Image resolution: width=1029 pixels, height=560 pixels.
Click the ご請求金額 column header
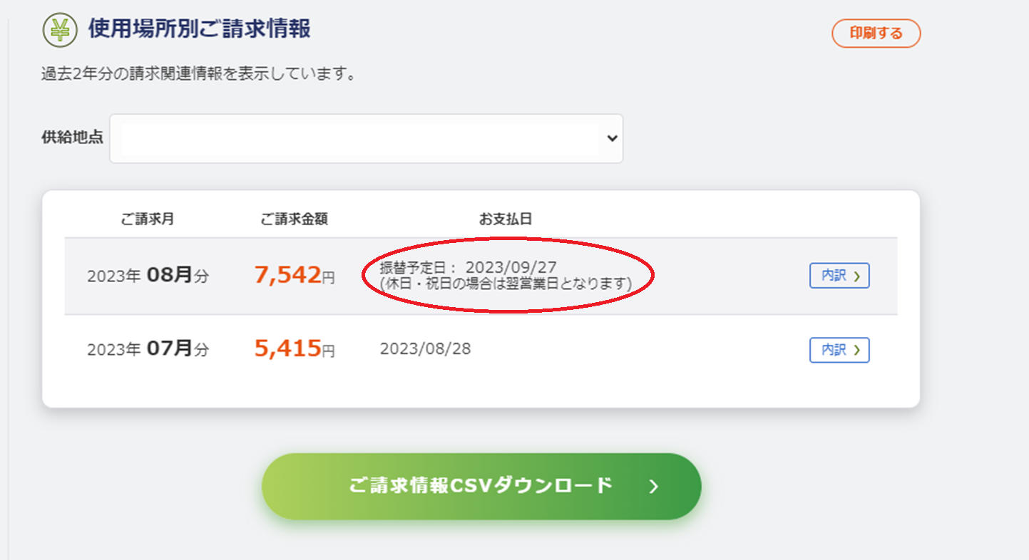pyautogui.click(x=294, y=219)
